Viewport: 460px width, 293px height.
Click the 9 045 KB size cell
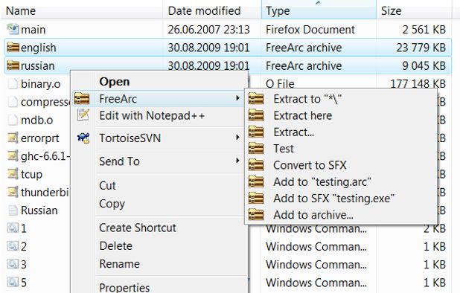pyautogui.click(x=424, y=65)
